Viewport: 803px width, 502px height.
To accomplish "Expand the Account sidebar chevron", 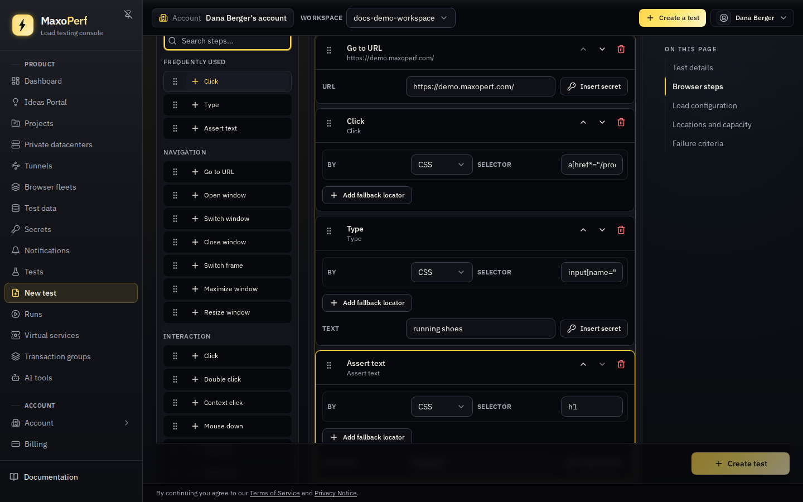I will tap(127, 423).
